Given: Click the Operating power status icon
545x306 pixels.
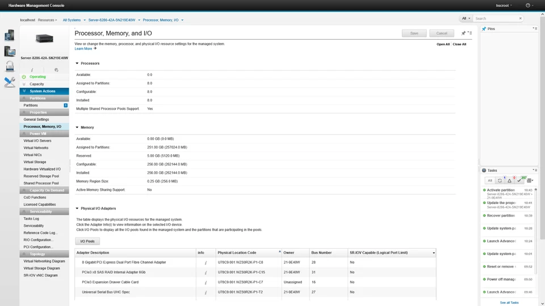Looking at the screenshot, I should click(x=24, y=76).
